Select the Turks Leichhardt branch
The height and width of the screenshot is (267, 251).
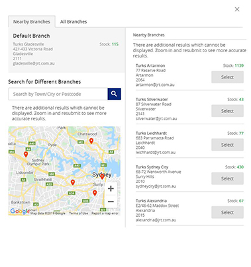[x=227, y=145]
